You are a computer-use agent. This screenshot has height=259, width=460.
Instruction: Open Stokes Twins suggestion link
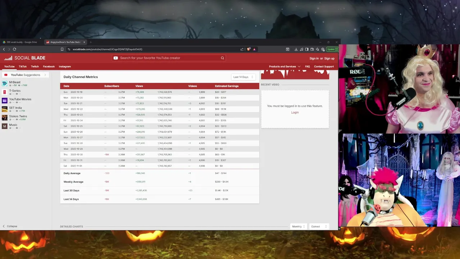[x=18, y=116]
